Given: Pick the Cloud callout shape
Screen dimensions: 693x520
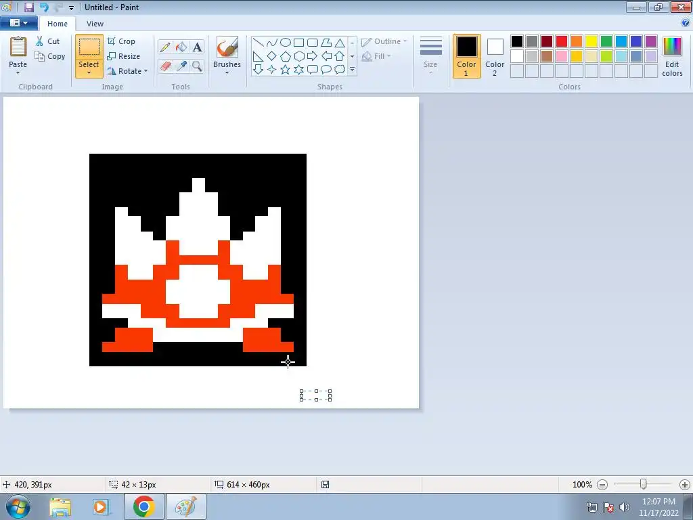Looking at the screenshot, I should [340, 70].
